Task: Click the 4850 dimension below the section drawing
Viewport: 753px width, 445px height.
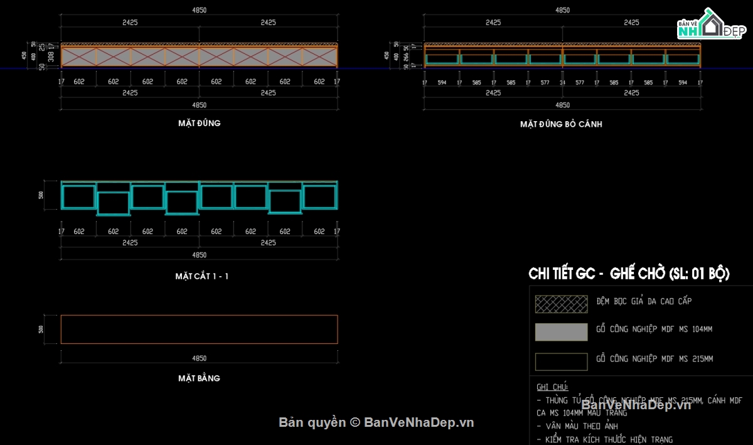Action: (199, 255)
